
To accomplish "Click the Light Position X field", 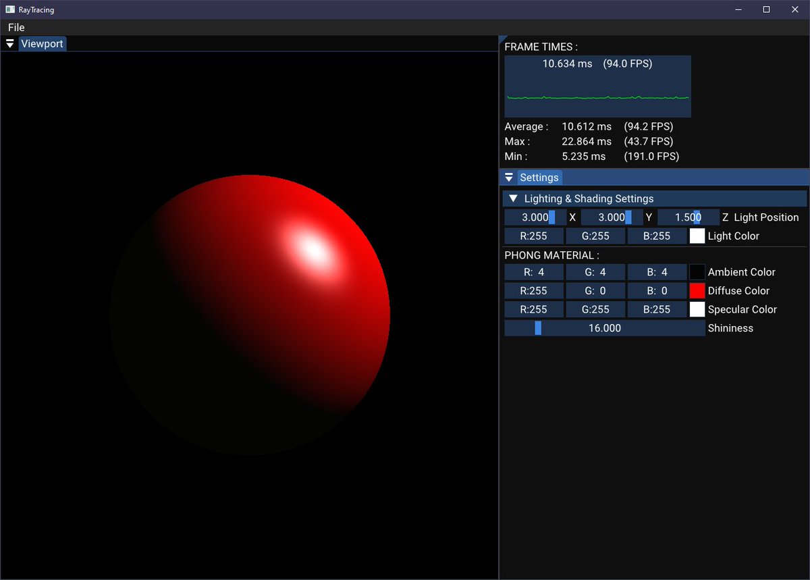I will click(536, 217).
